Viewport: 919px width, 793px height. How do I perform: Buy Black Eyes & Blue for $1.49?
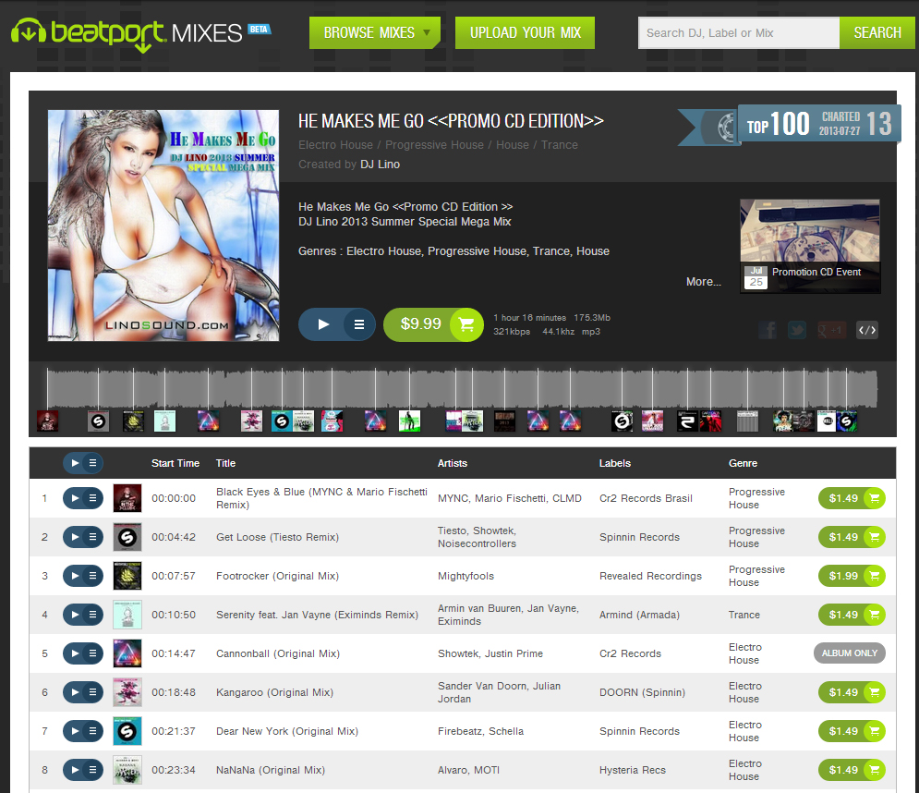coord(852,498)
